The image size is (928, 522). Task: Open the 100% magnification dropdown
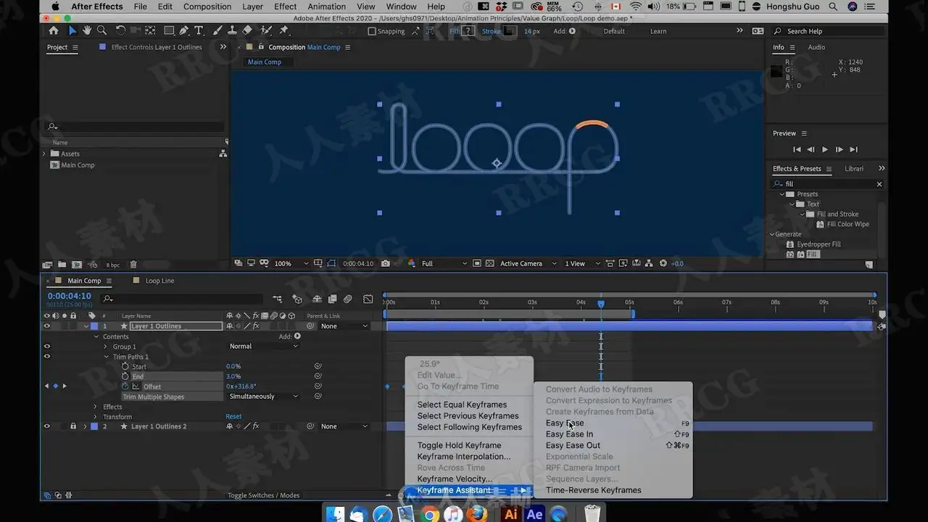[x=291, y=264]
